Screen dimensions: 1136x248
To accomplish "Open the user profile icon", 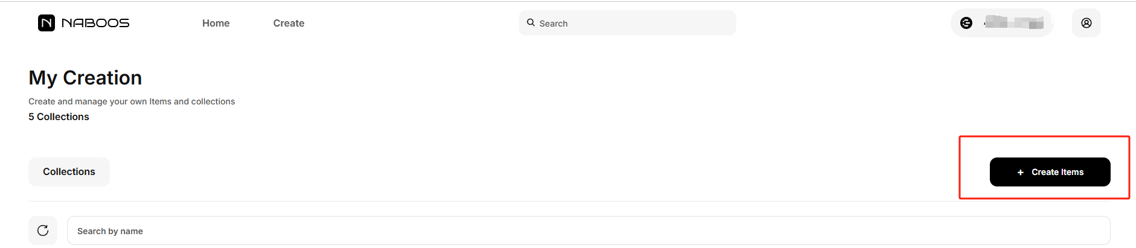I will tap(1086, 23).
